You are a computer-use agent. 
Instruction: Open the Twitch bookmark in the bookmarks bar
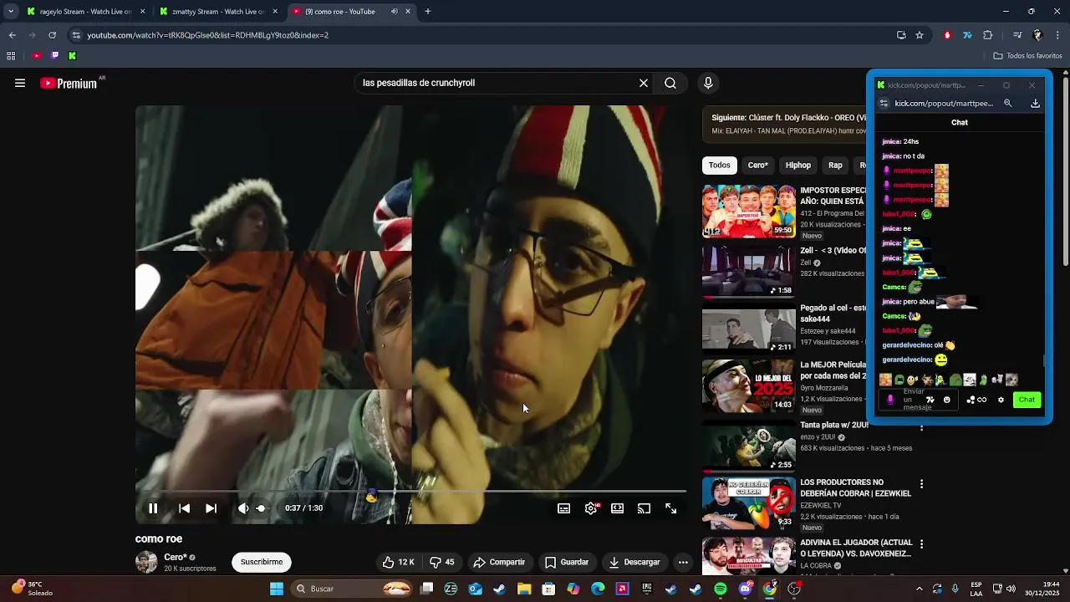click(x=54, y=56)
